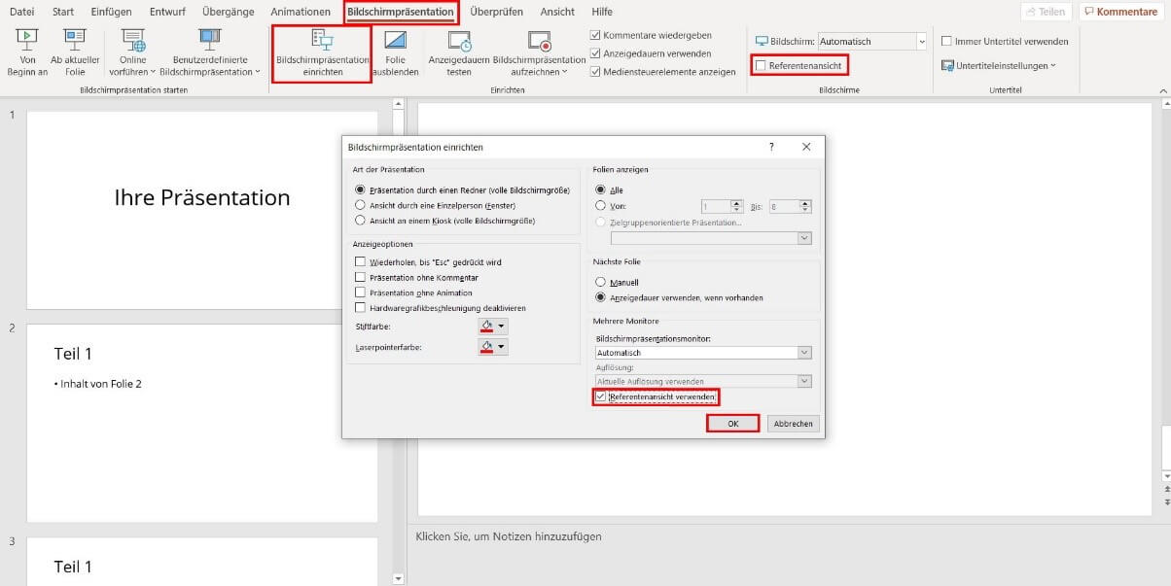
Task: Click Bildschirmpräsentation einrichten ribbon icon
Action: pos(322,53)
